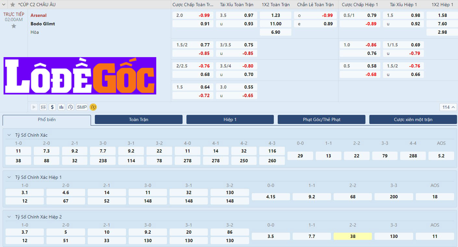Pick first-half correct score 0-0 at 4.15
Screen dimensions: 458x247
click(x=271, y=197)
